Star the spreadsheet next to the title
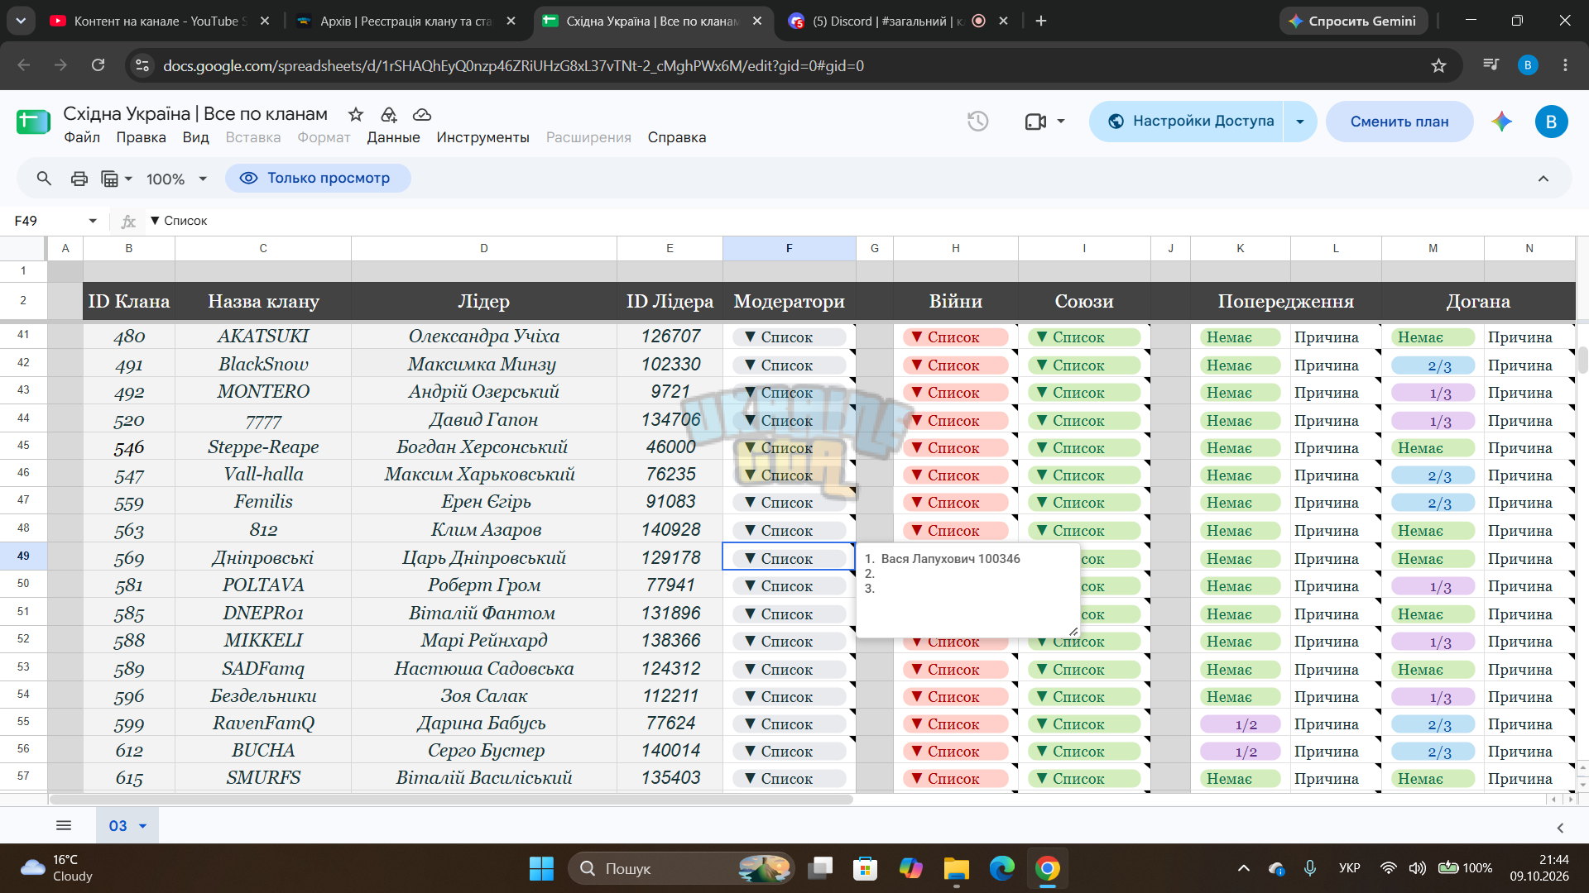Screen dimensions: 1589x893 pyautogui.click(x=356, y=114)
